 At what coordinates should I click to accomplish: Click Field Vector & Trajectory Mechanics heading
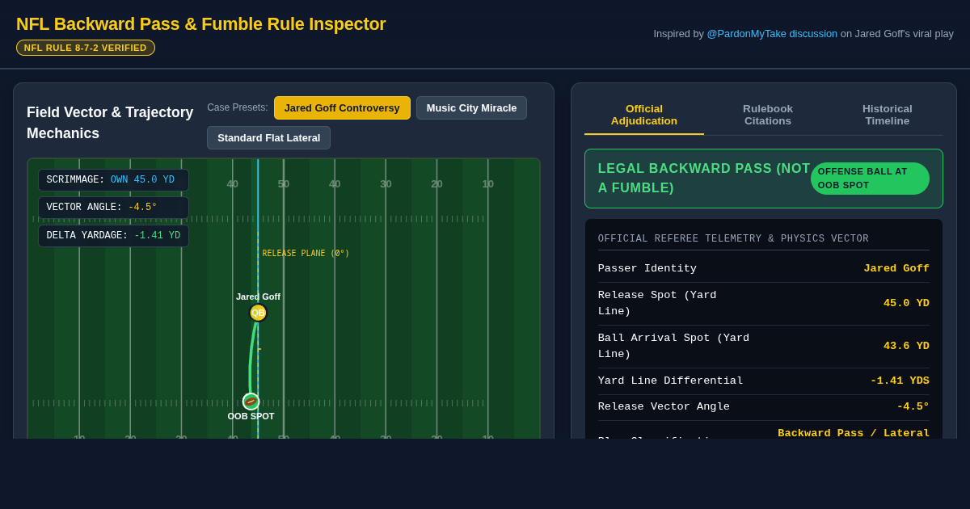pyautogui.click(x=110, y=123)
